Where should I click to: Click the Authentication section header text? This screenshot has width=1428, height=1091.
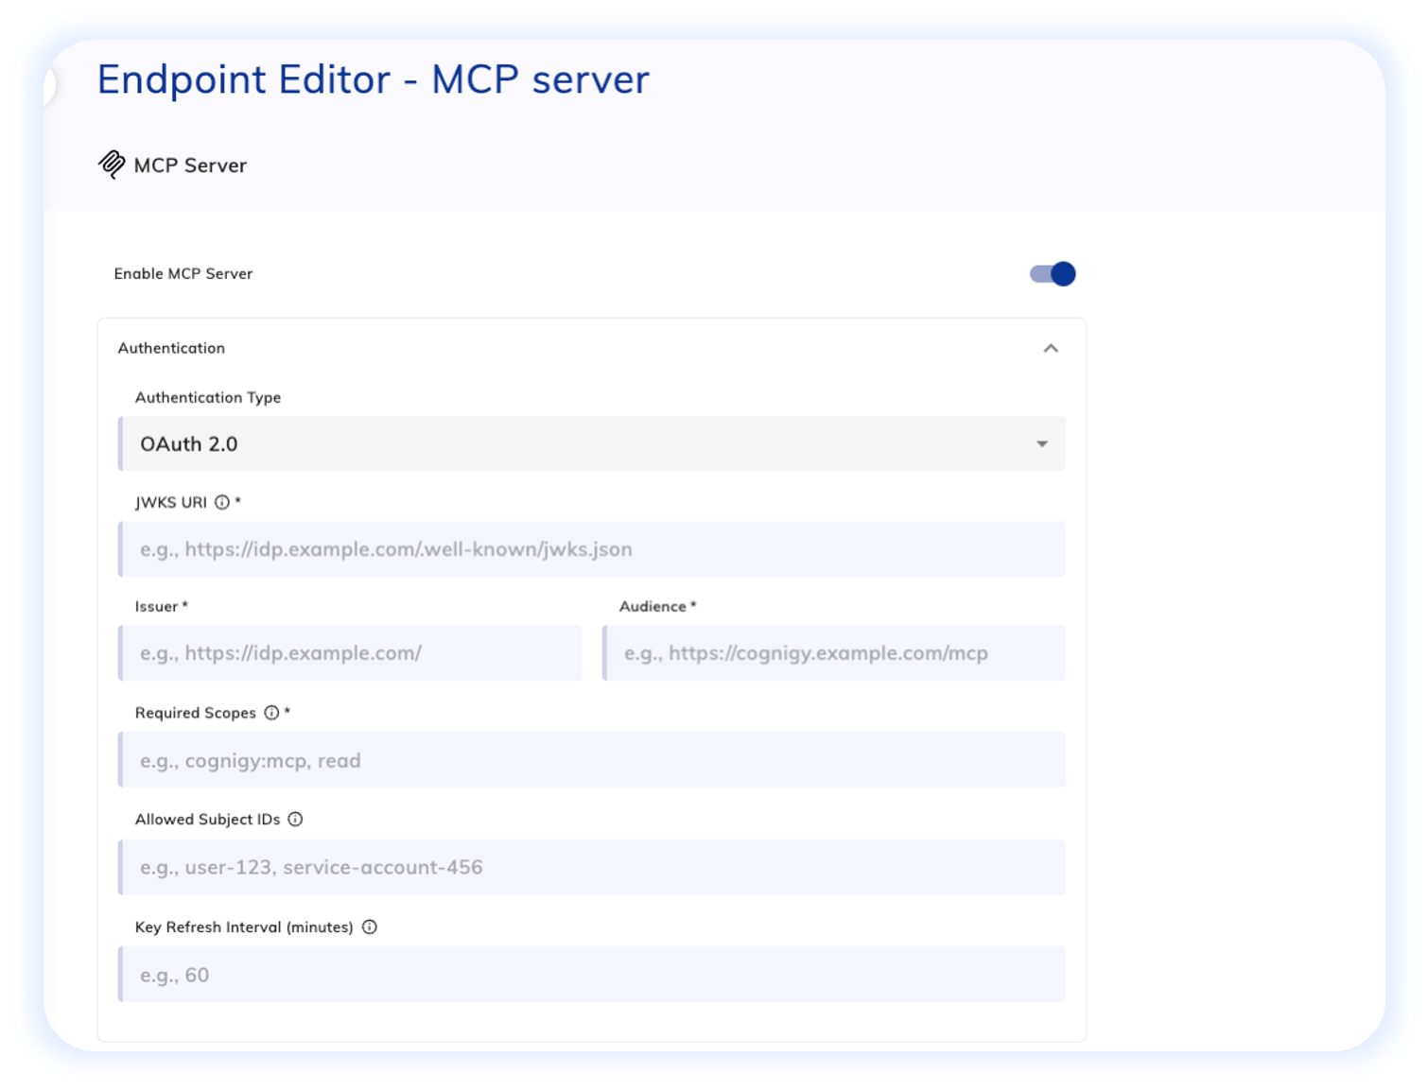pyautogui.click(x=171, y=348)
